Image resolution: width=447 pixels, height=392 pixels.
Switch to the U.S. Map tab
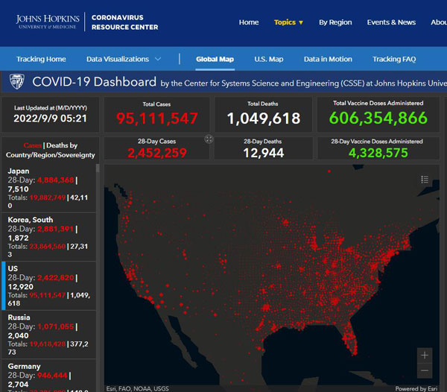click(x=268, y=59)
